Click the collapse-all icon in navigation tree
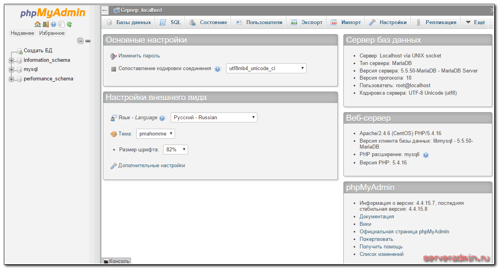Image resolution: width=499 pixels, height=269 pixels. 80,41
